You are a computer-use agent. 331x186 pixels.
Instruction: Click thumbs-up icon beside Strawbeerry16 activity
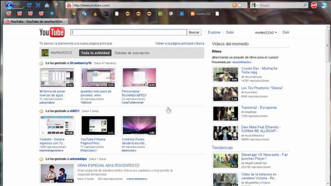pos(41,63)
